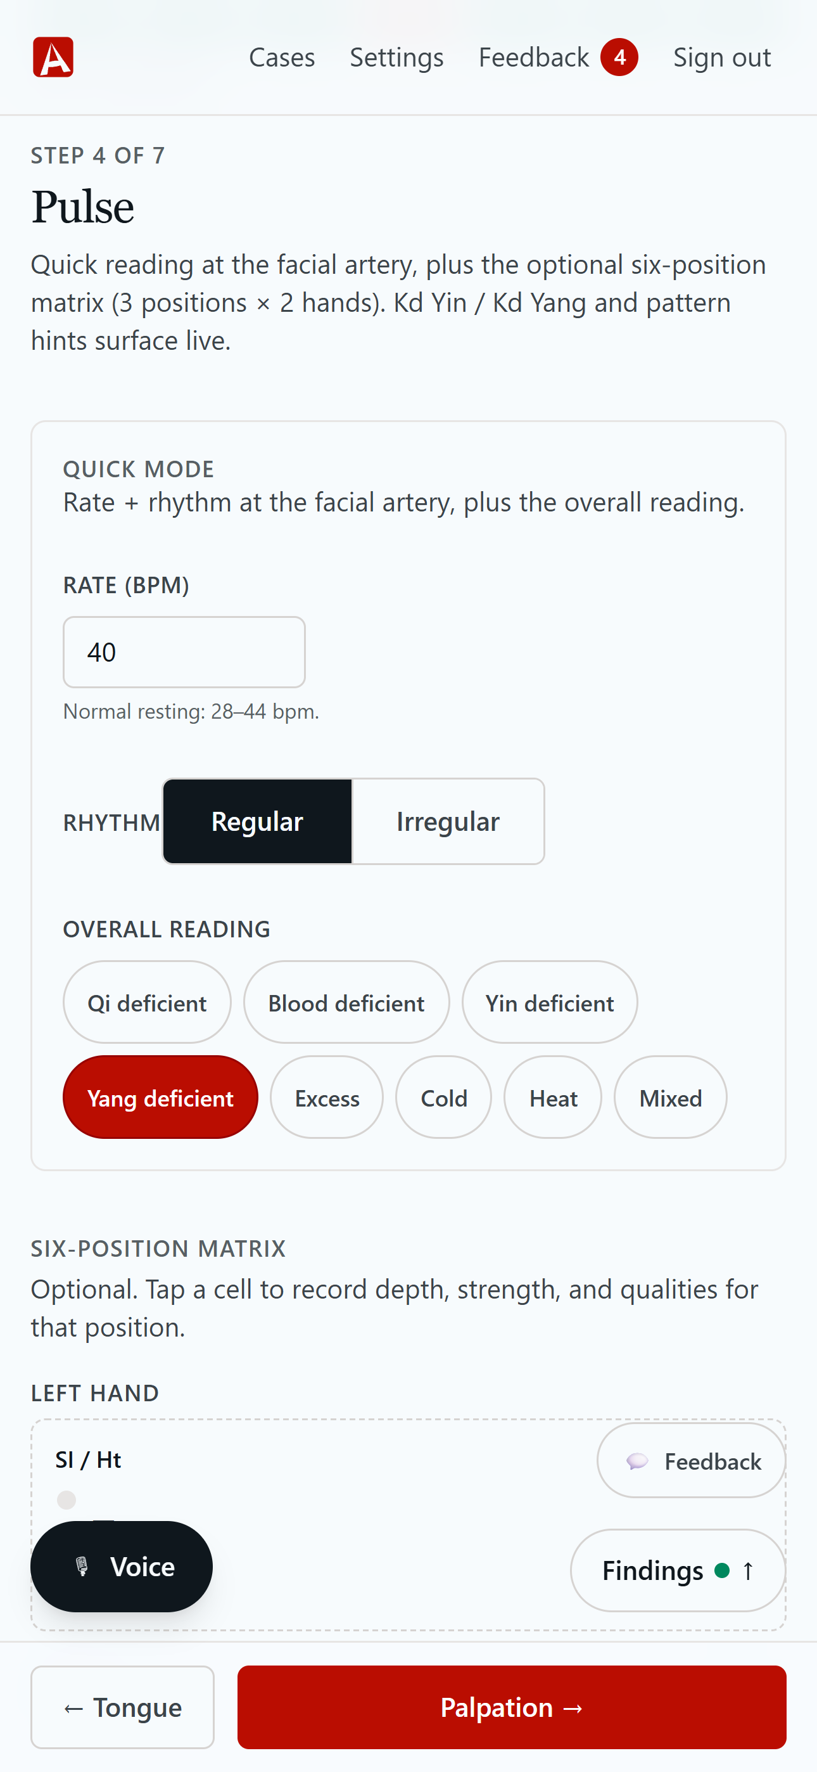Viewport: 817px width, 1772px height.
Task: Choose the Qi deficient reading chip
Action: coord(147,1003)
